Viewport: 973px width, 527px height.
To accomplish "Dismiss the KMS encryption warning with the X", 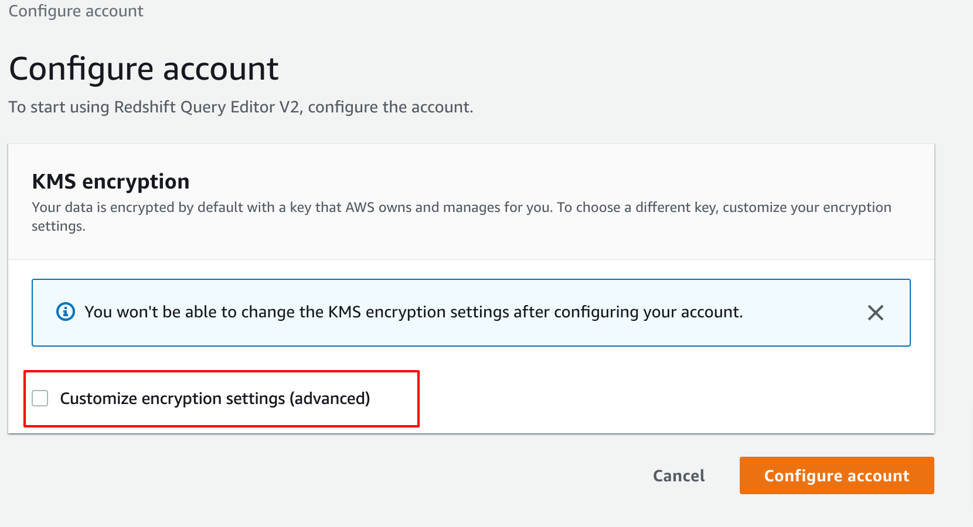I will coord(876,313).
